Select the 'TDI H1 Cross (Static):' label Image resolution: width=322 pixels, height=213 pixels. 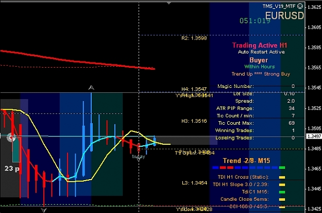[243, 177]
